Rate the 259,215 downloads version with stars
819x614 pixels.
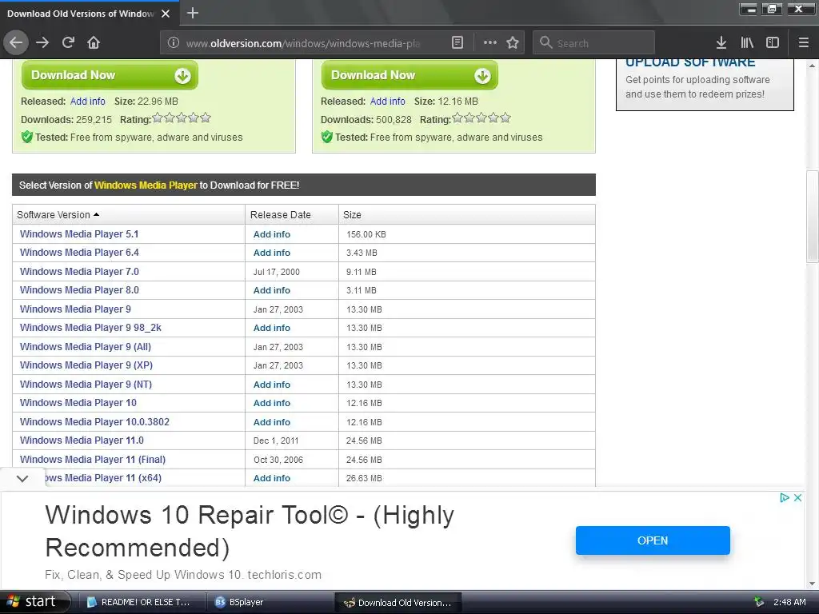point(182,118)
